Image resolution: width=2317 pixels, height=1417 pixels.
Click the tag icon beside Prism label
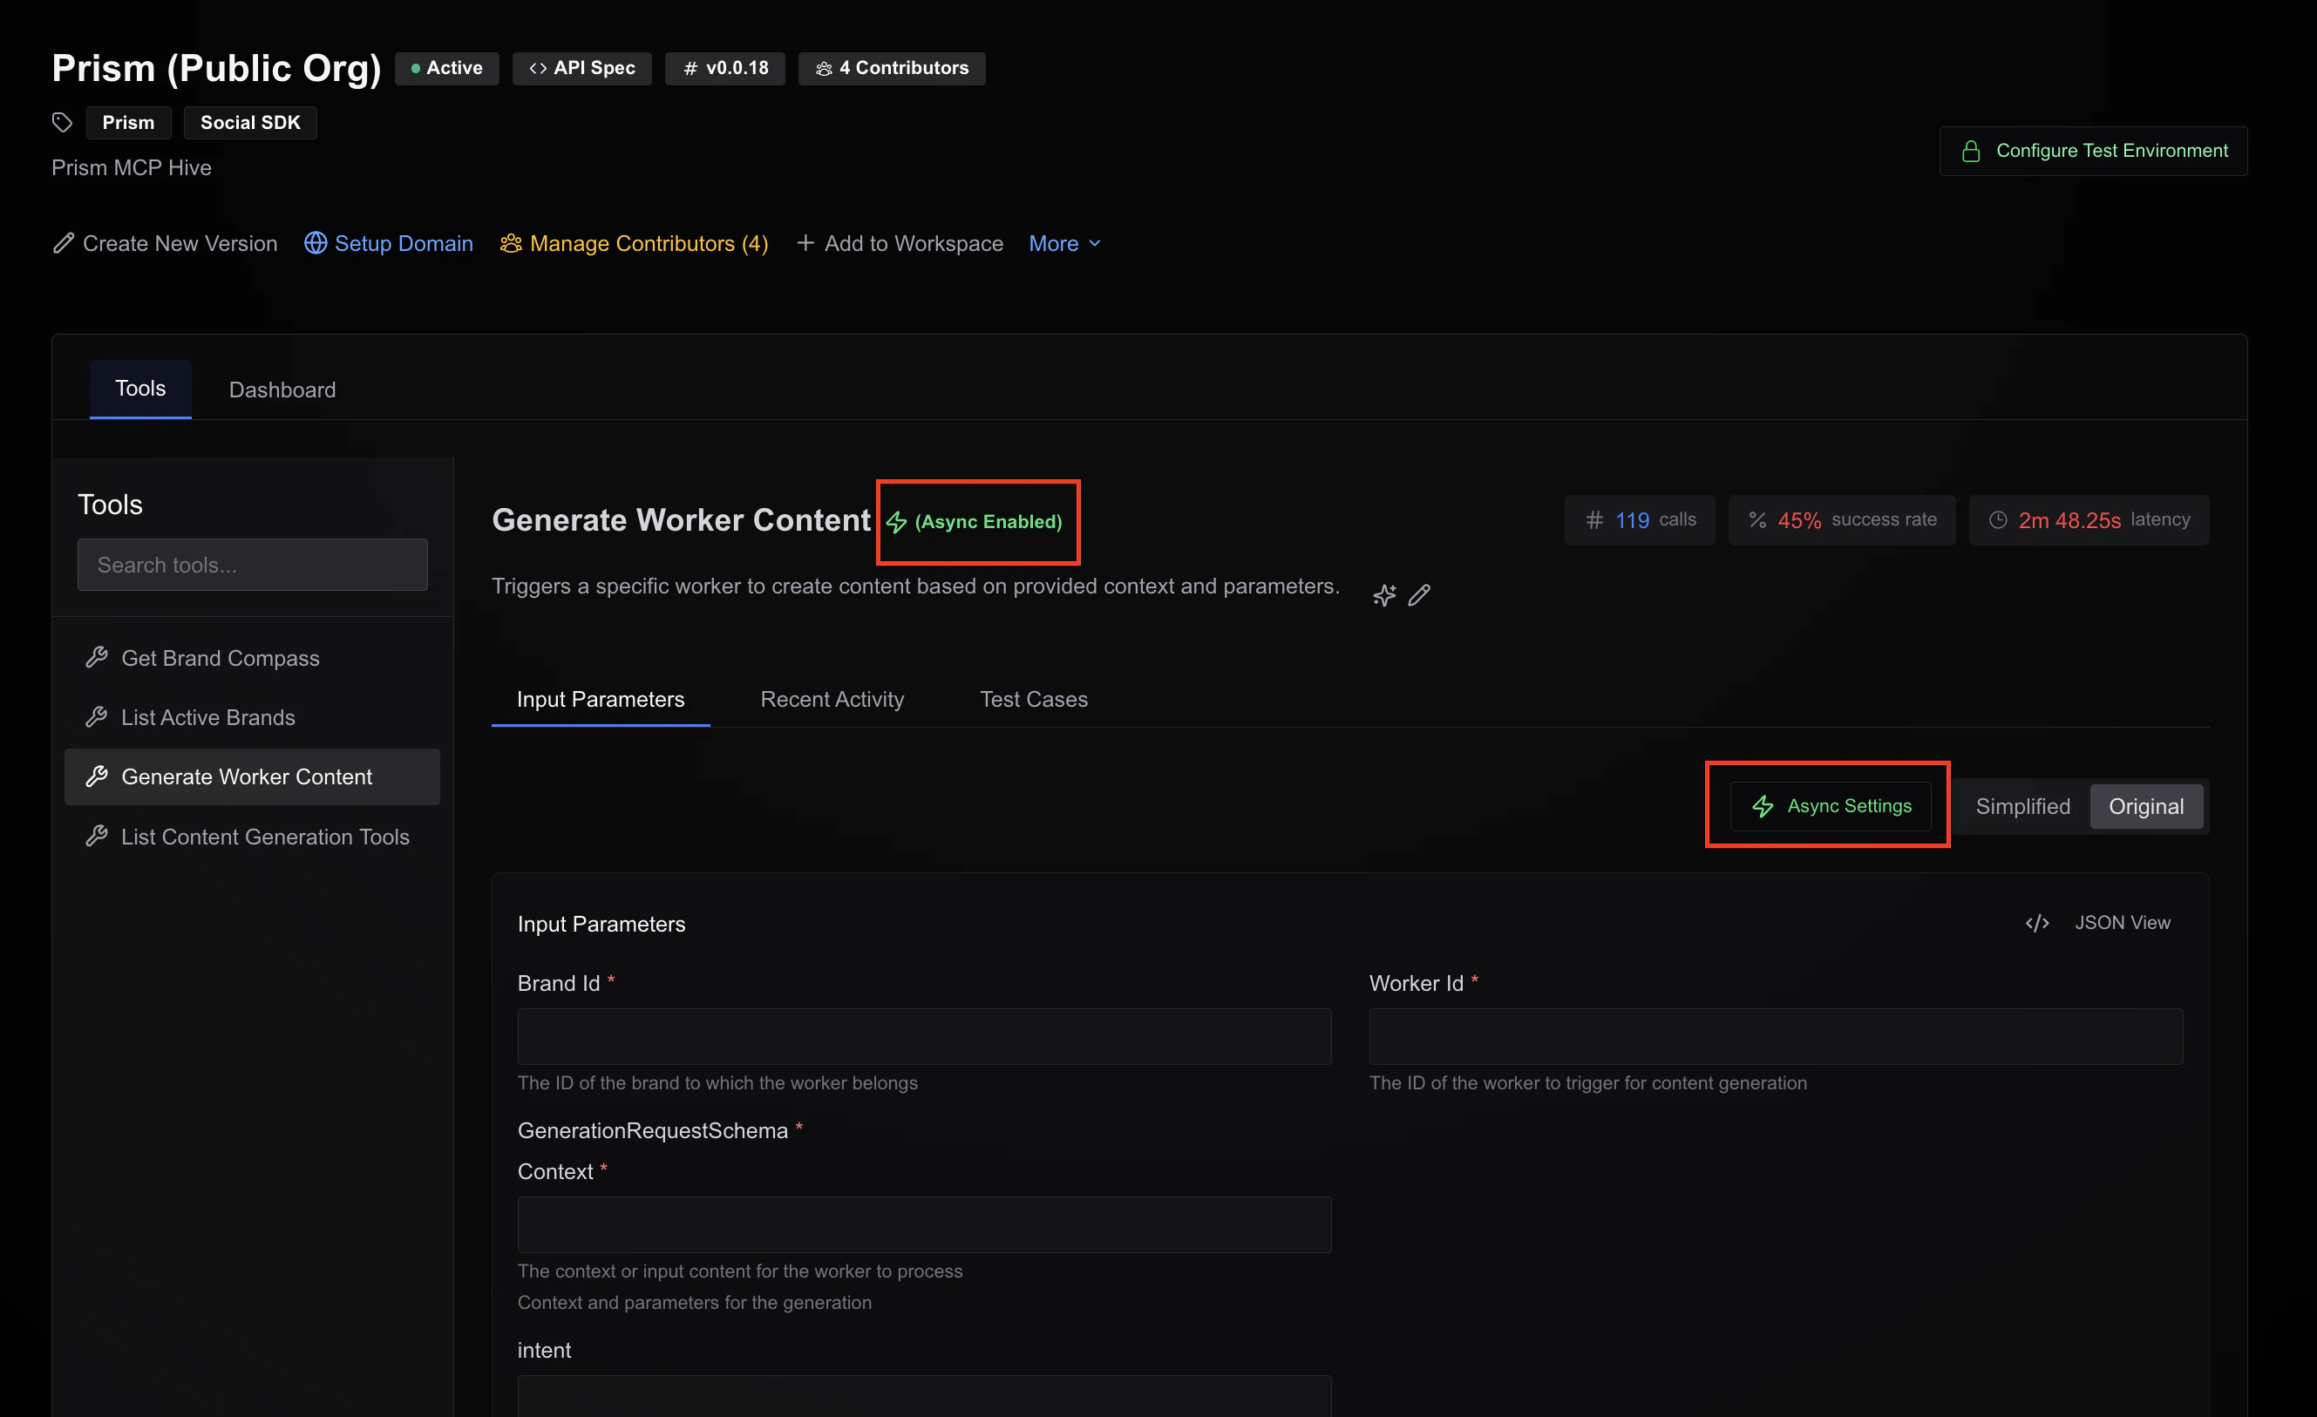pyautogui.click(x=62, y=122)
